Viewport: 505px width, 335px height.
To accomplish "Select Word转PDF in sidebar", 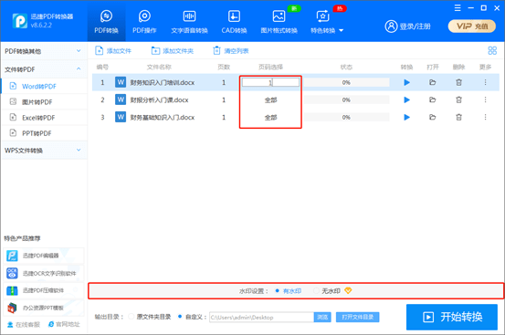I will [44, 86].
